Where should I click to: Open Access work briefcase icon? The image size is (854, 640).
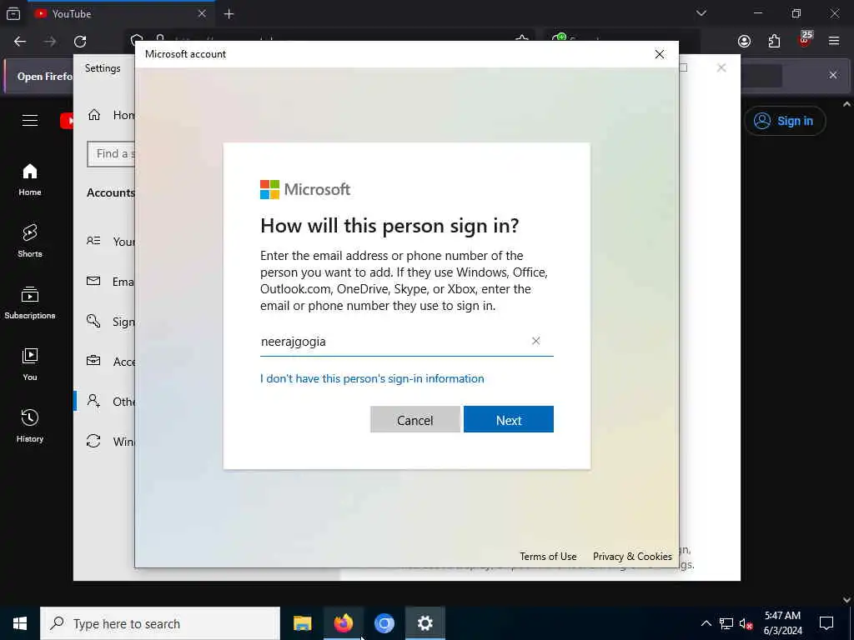tap(93, 361)
